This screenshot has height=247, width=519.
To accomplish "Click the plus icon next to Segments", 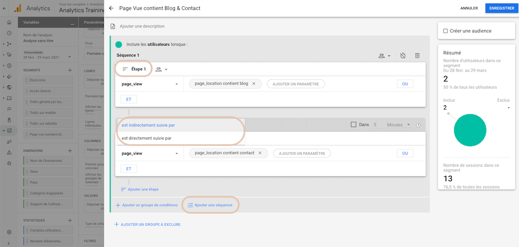I will pyautogui.click(x=70, y=70).
